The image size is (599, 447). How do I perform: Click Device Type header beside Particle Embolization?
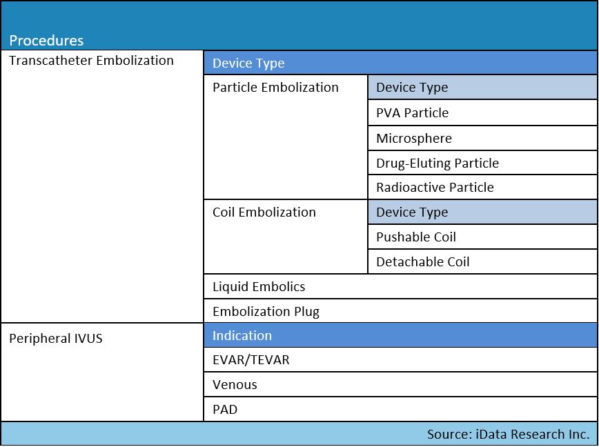(x=482, y=88)
